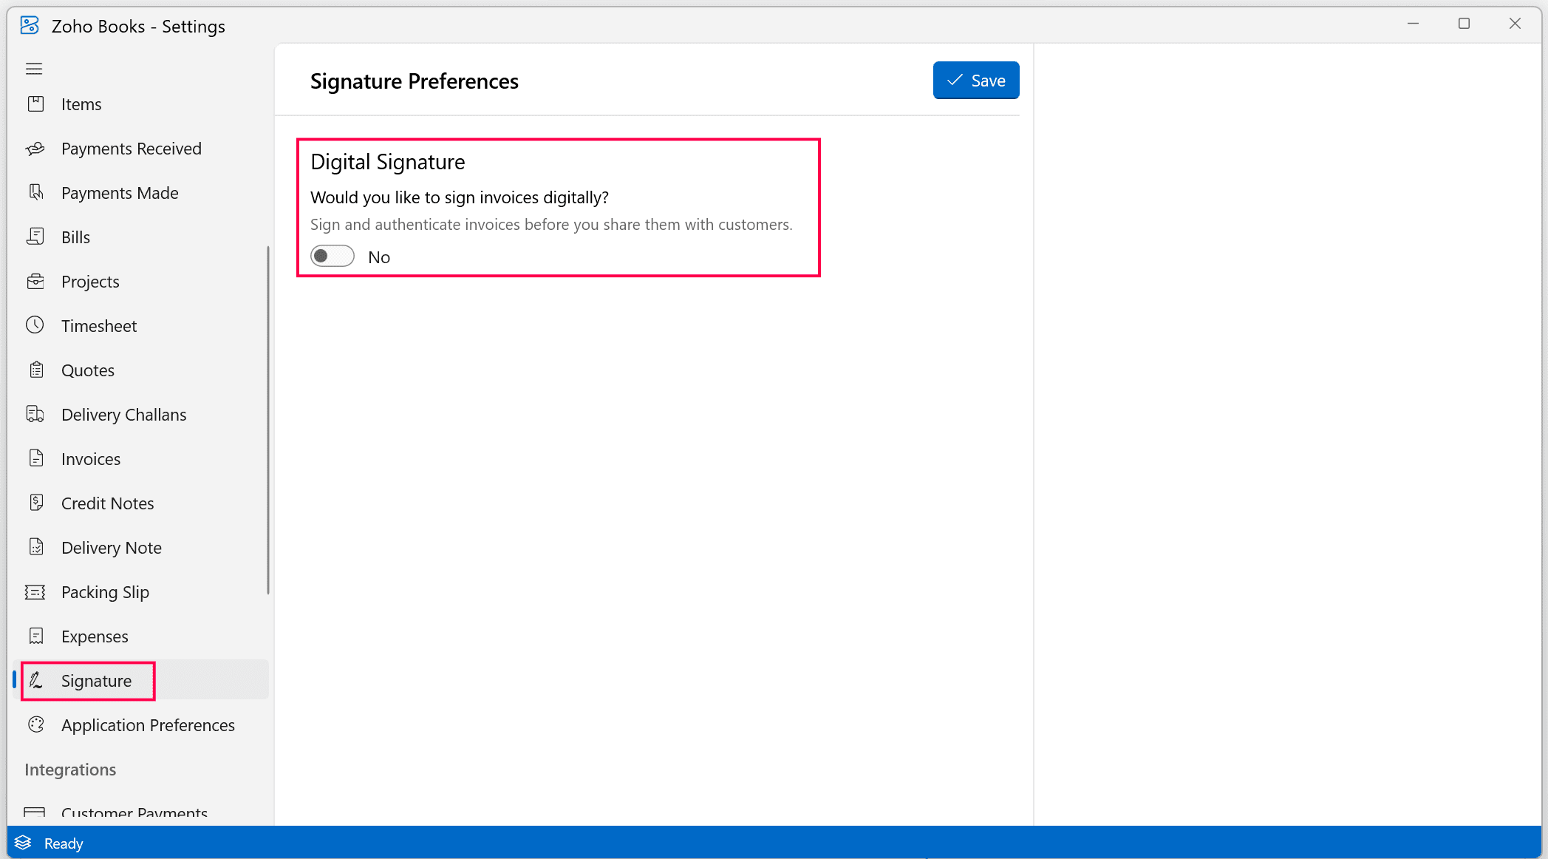1548x859 pixels.
Task: Open the Expenses settings entry
Action: pos(94,636)
